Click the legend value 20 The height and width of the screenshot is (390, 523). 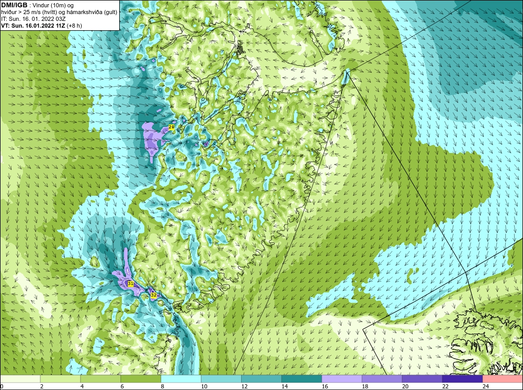point(405,386)
